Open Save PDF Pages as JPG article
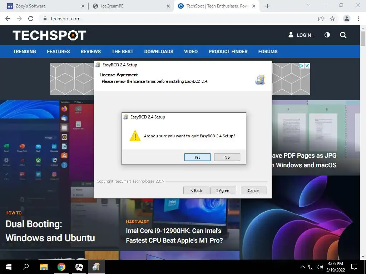 coord(304,160)
